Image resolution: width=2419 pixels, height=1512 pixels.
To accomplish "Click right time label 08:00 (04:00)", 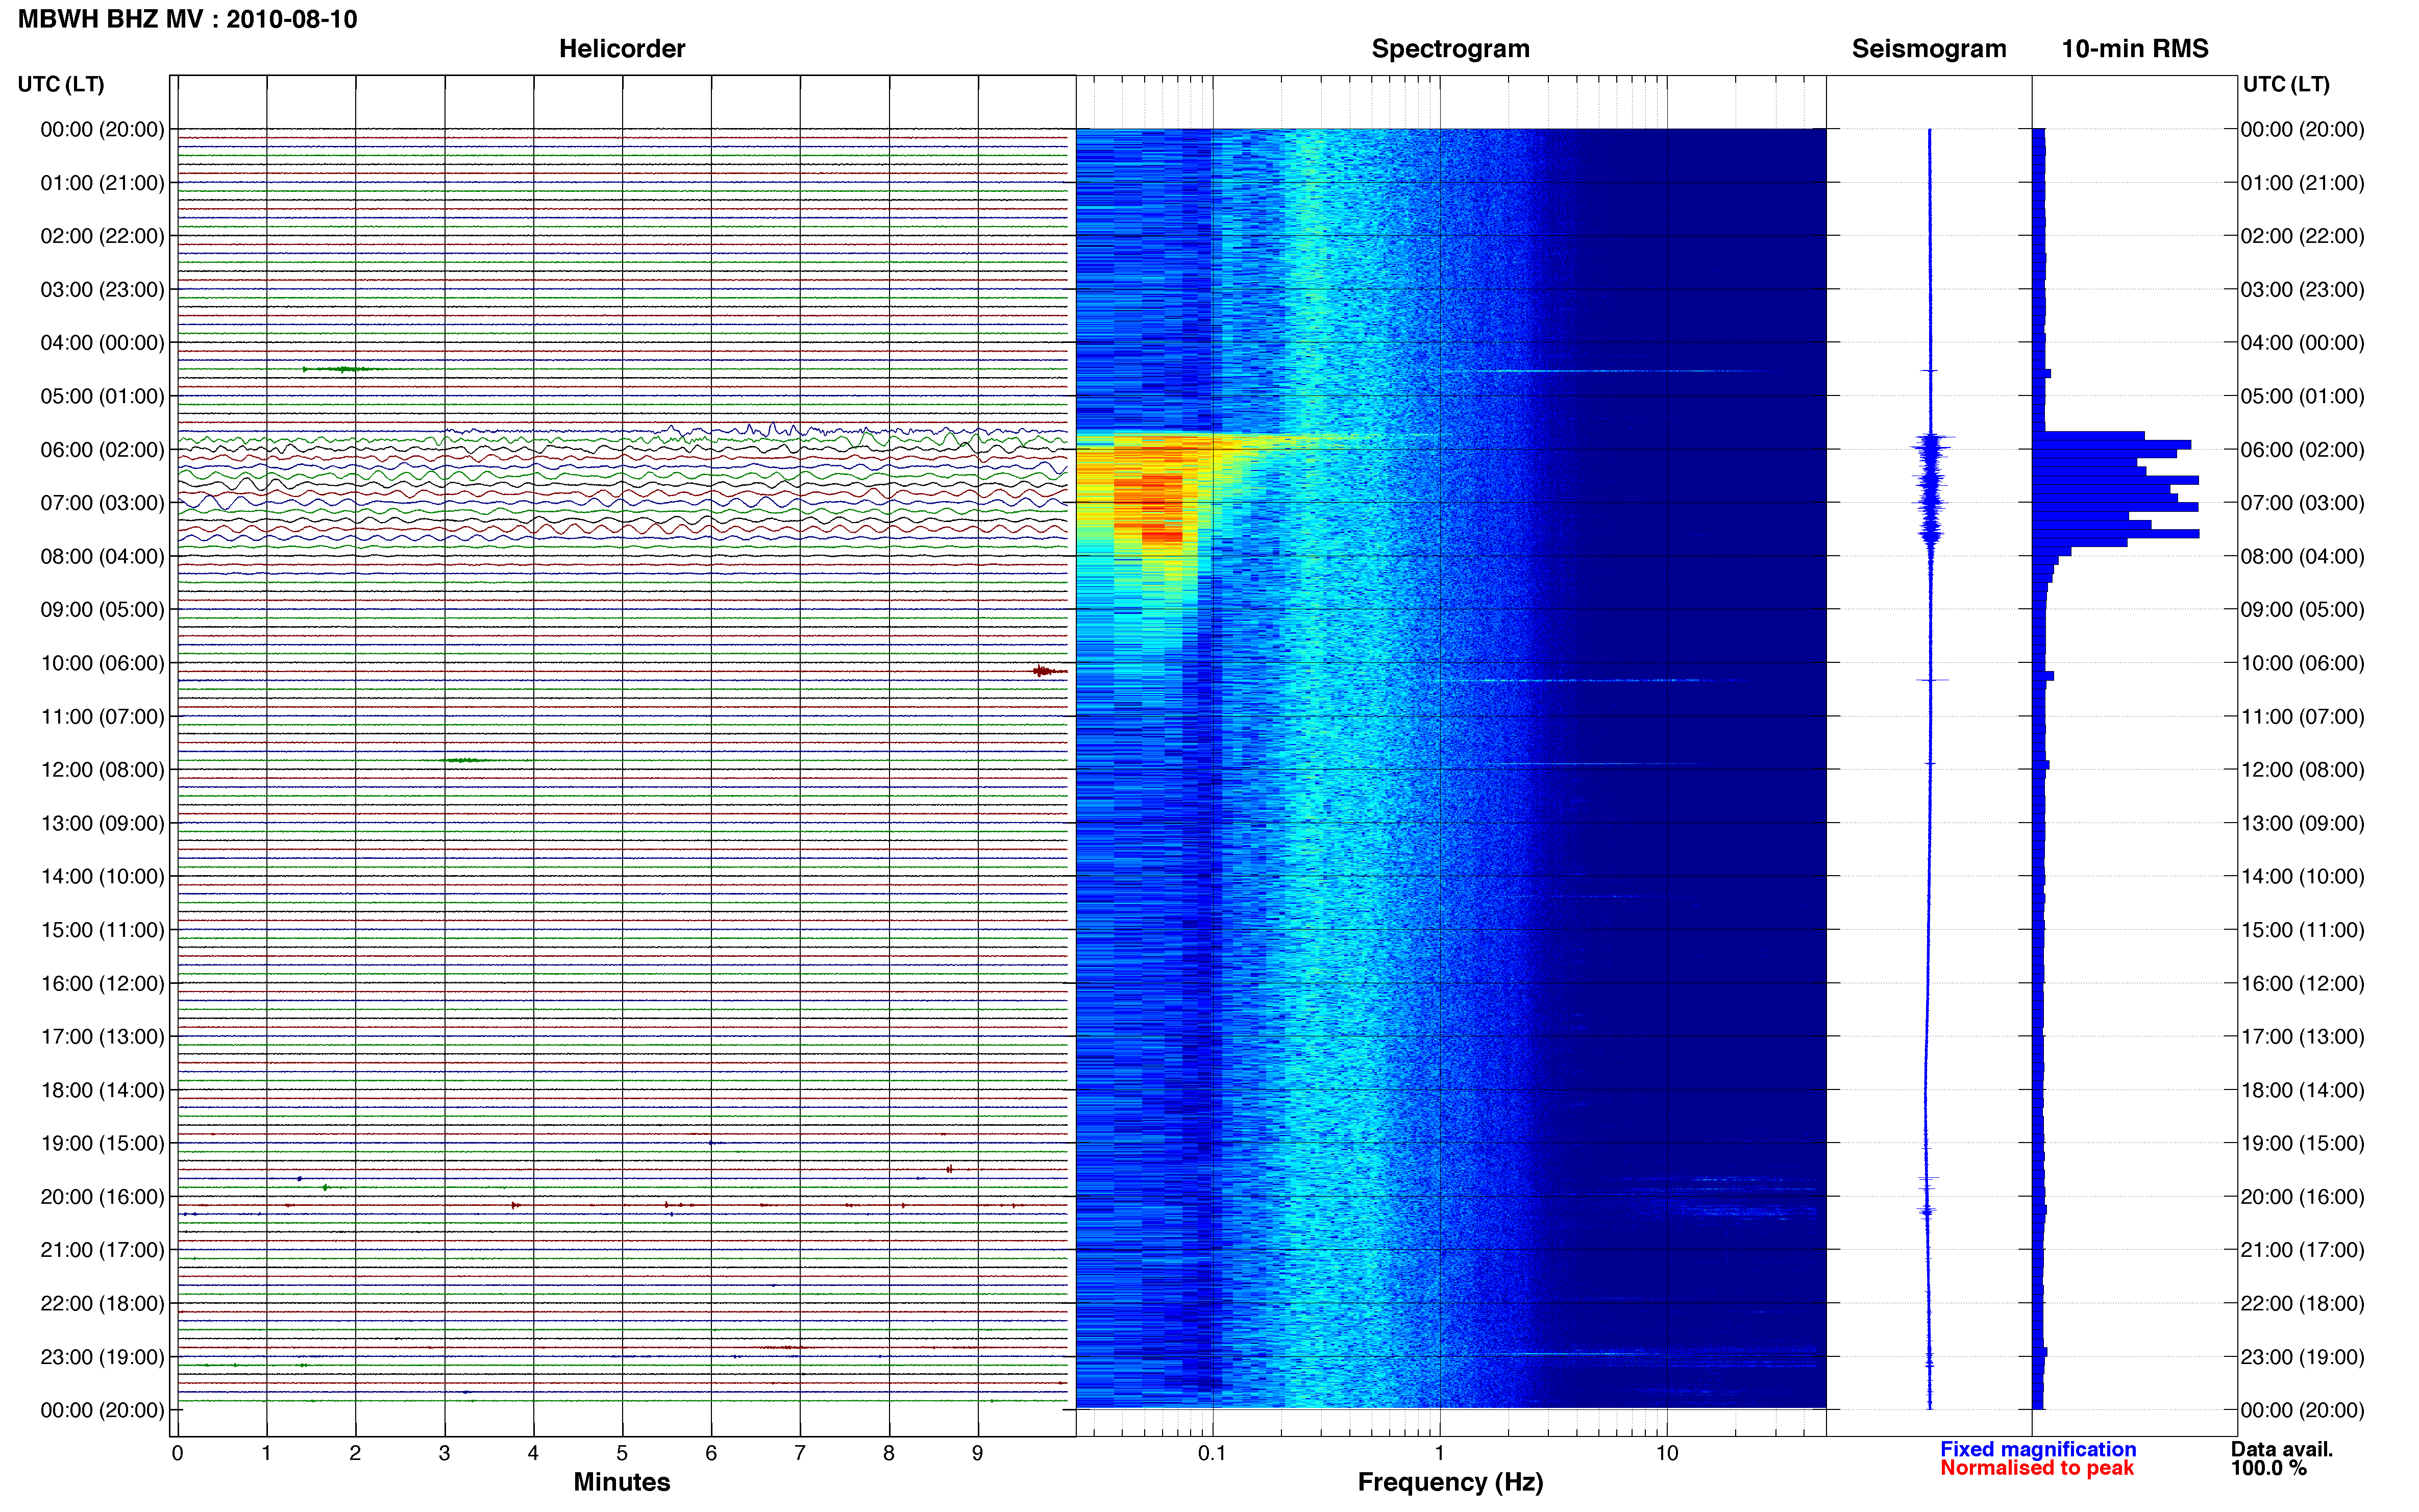I will tap(2302, 556).
